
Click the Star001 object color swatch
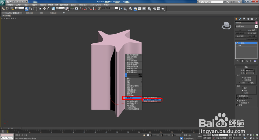point(256,23)
